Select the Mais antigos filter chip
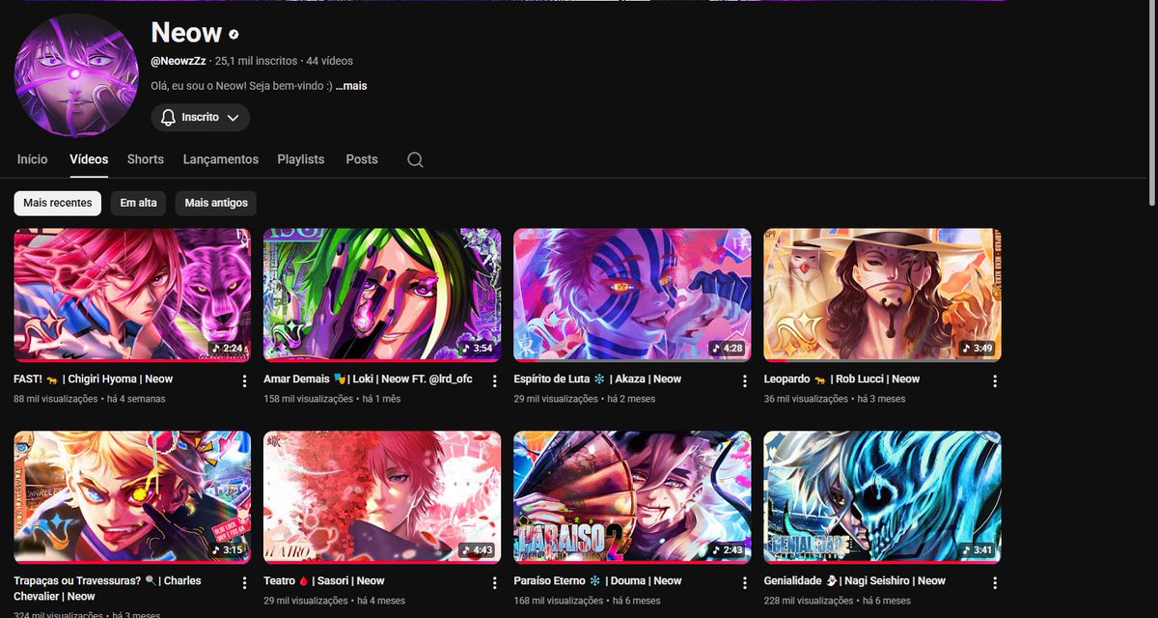This screenshot has height=618, width=1158. click(216, 203)
